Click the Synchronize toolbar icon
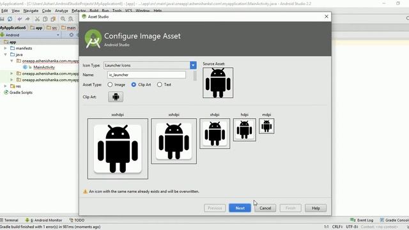The height and width of the screenshot is (230, 409). (x=10, y=19)
